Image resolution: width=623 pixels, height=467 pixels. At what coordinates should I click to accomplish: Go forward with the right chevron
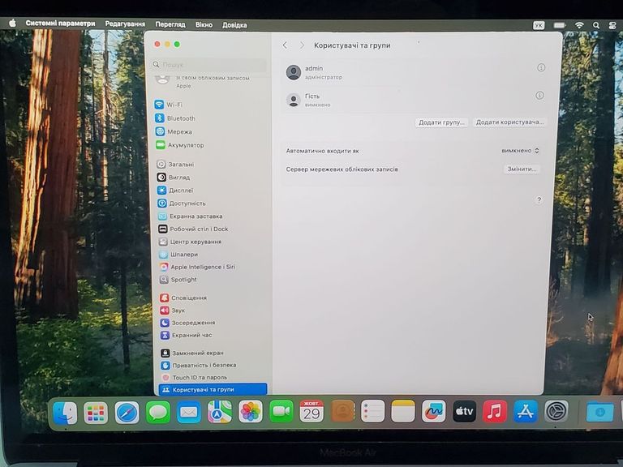point(302,45)
